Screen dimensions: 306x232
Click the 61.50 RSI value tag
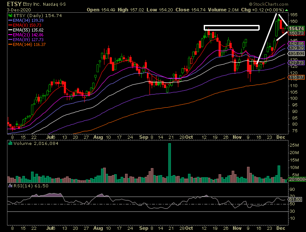[295, 200]
